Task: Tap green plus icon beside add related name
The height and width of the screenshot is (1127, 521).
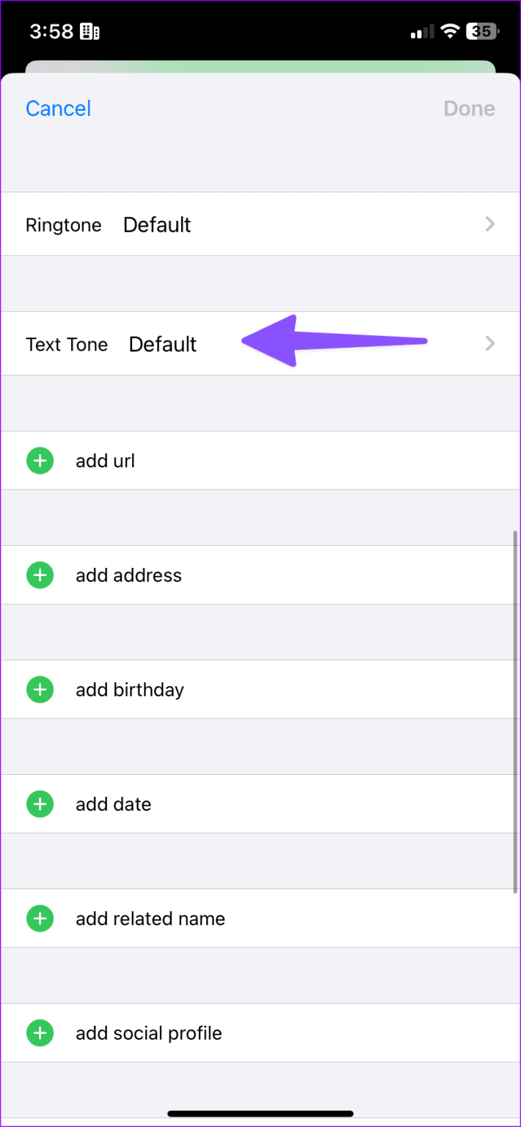Action: click(x=40, y=919)
